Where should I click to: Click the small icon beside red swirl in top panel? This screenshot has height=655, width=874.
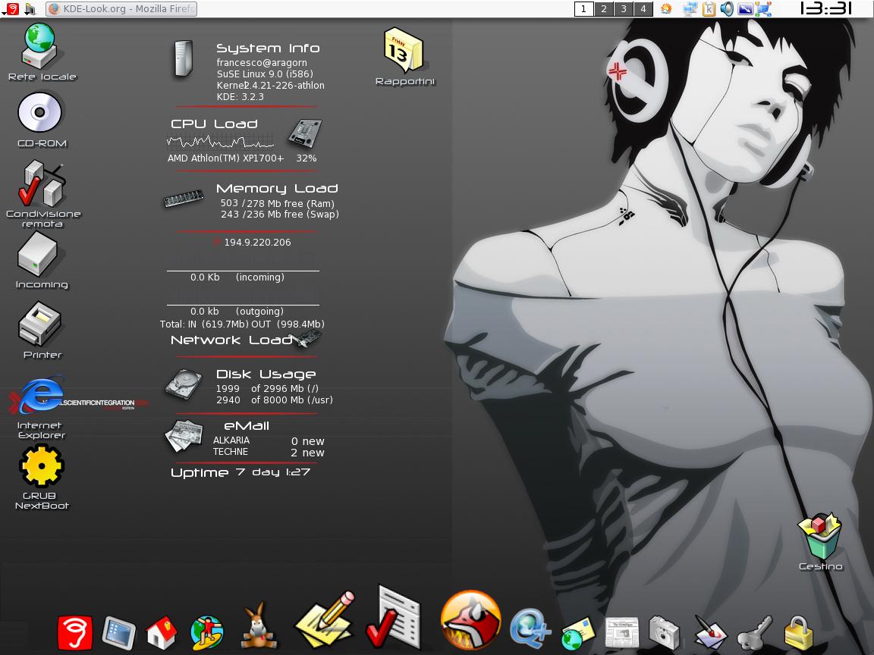30,9
